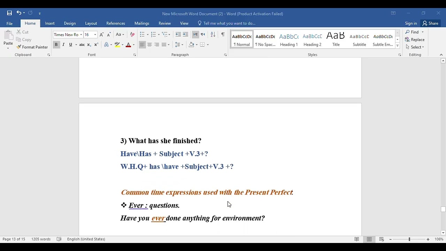Apply red font color
Screen dimensions: 446x251
128,45
